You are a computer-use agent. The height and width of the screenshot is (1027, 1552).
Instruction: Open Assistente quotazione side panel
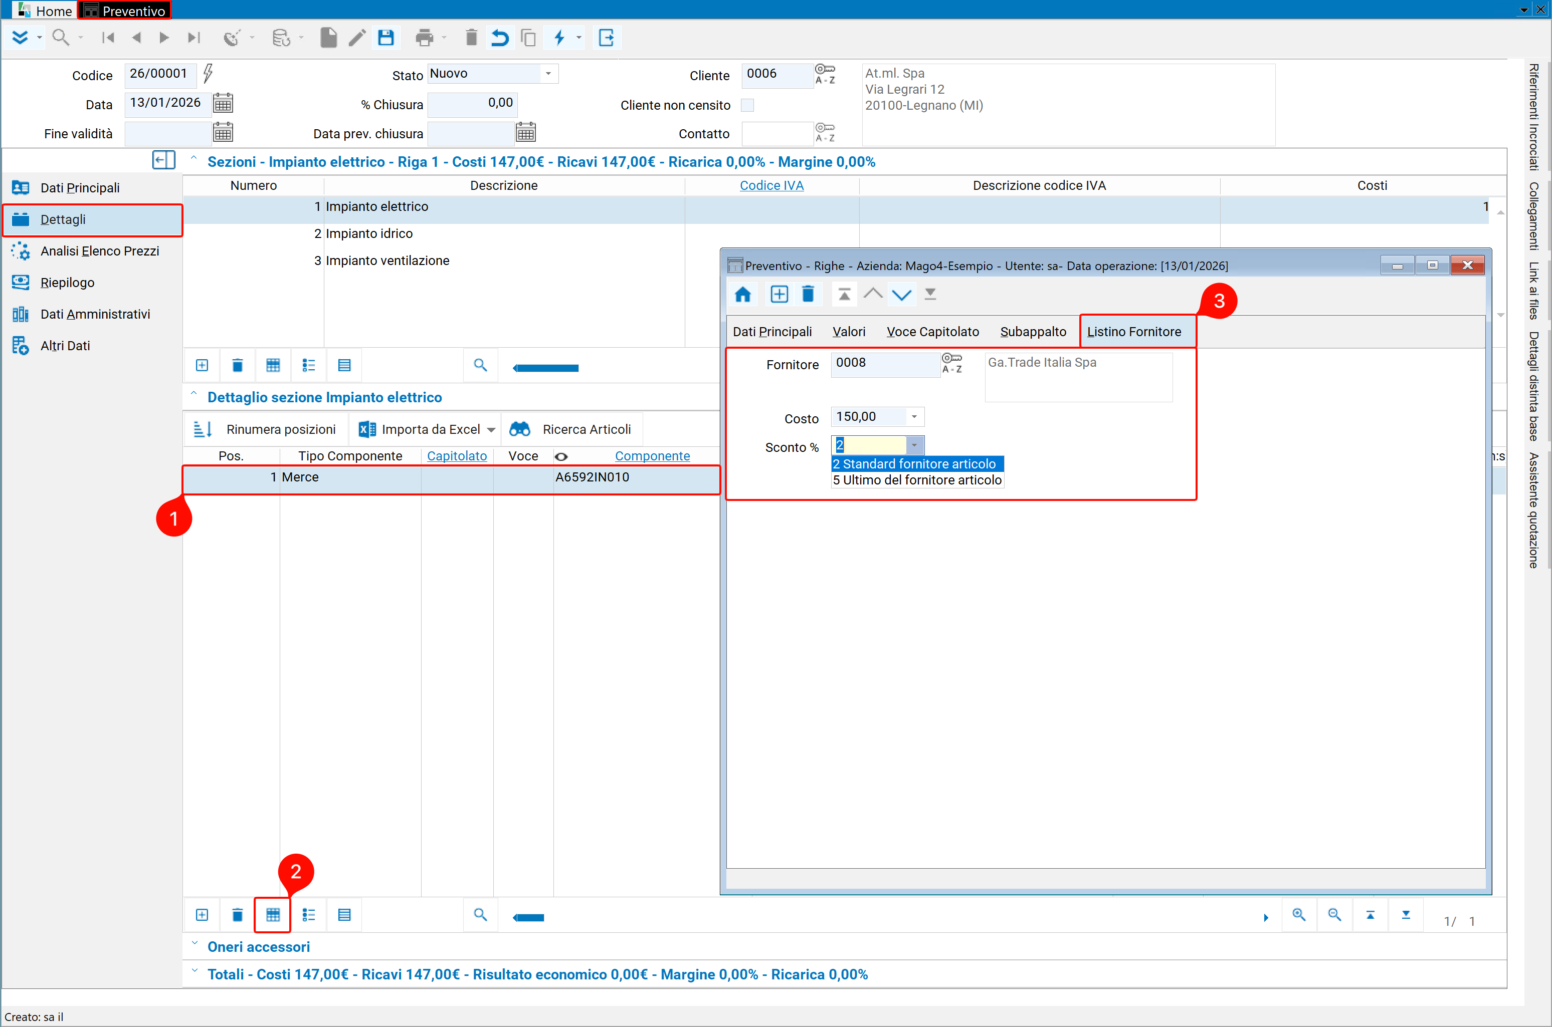1534,510
